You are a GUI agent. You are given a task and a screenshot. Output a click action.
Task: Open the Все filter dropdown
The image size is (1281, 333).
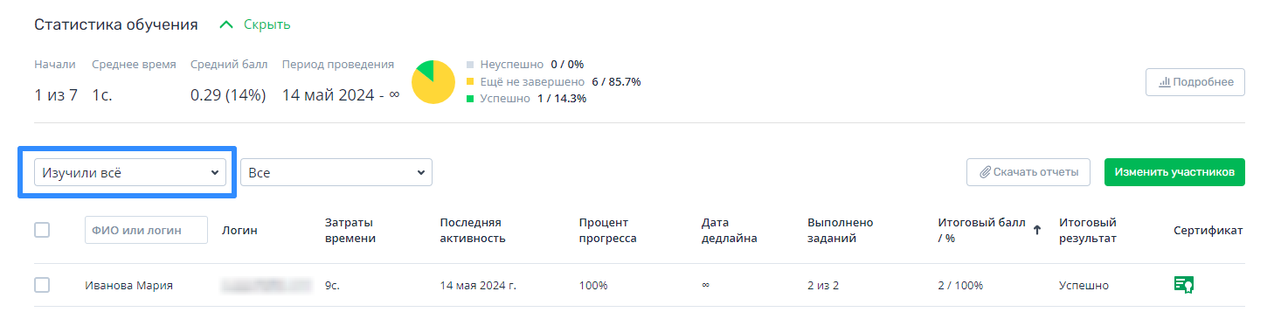(x=336, y=173)
